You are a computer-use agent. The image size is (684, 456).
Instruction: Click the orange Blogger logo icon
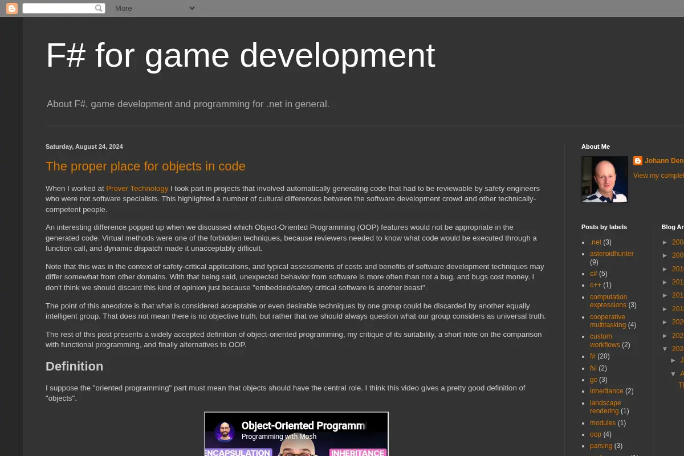pos(11,8)
